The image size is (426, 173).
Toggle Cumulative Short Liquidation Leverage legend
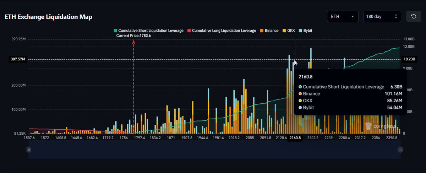pyautogui.click(x=148, y=31)
